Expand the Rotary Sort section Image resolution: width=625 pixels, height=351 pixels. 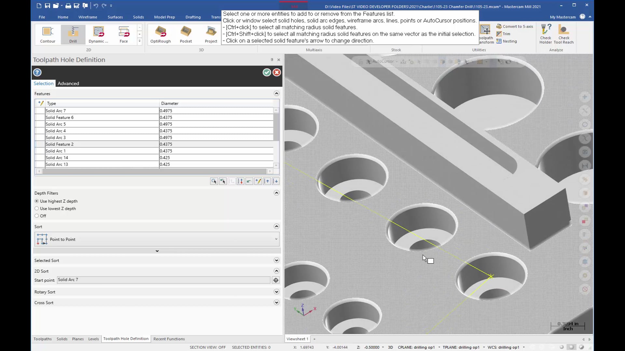click(x=276, y=292)
